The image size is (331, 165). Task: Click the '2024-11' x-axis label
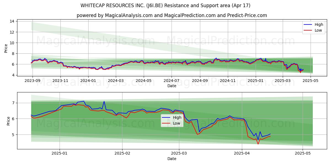[228, 81]
